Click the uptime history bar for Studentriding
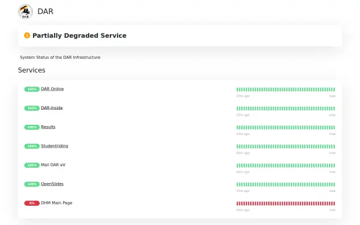This screenshot has height=225, width=360. [286, 146]
